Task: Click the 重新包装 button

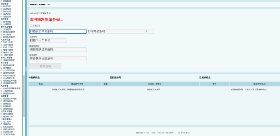Action: pyautogui.click(x=45, y=66)
